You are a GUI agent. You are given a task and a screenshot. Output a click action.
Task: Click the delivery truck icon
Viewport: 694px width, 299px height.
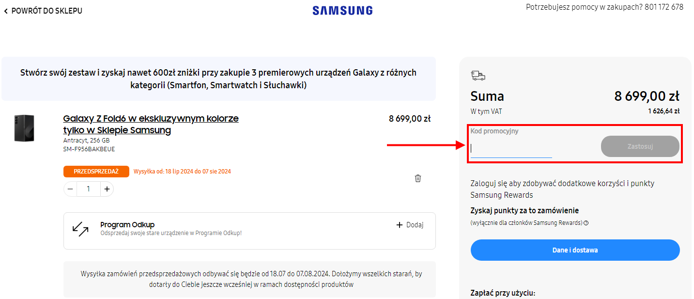tap(478, 75)
